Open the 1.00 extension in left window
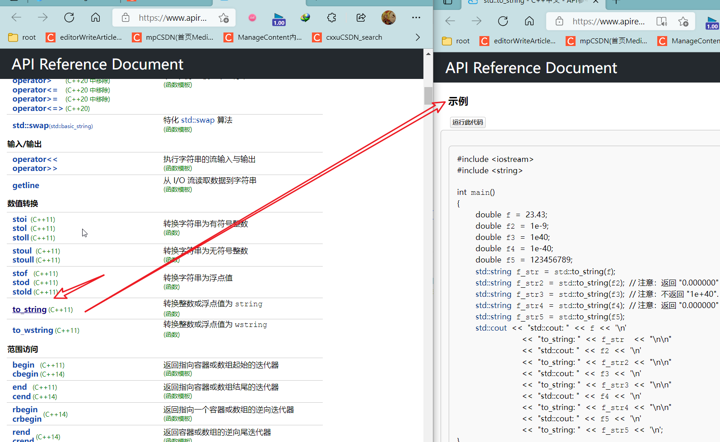Viewport: 720px width, 442px height. coord(279,18)
